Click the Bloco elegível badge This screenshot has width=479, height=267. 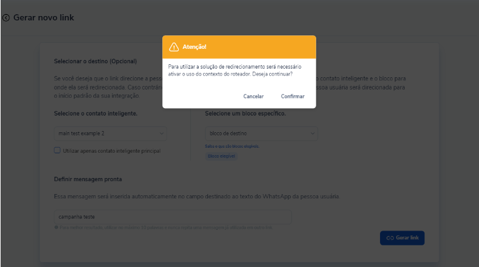221,156
